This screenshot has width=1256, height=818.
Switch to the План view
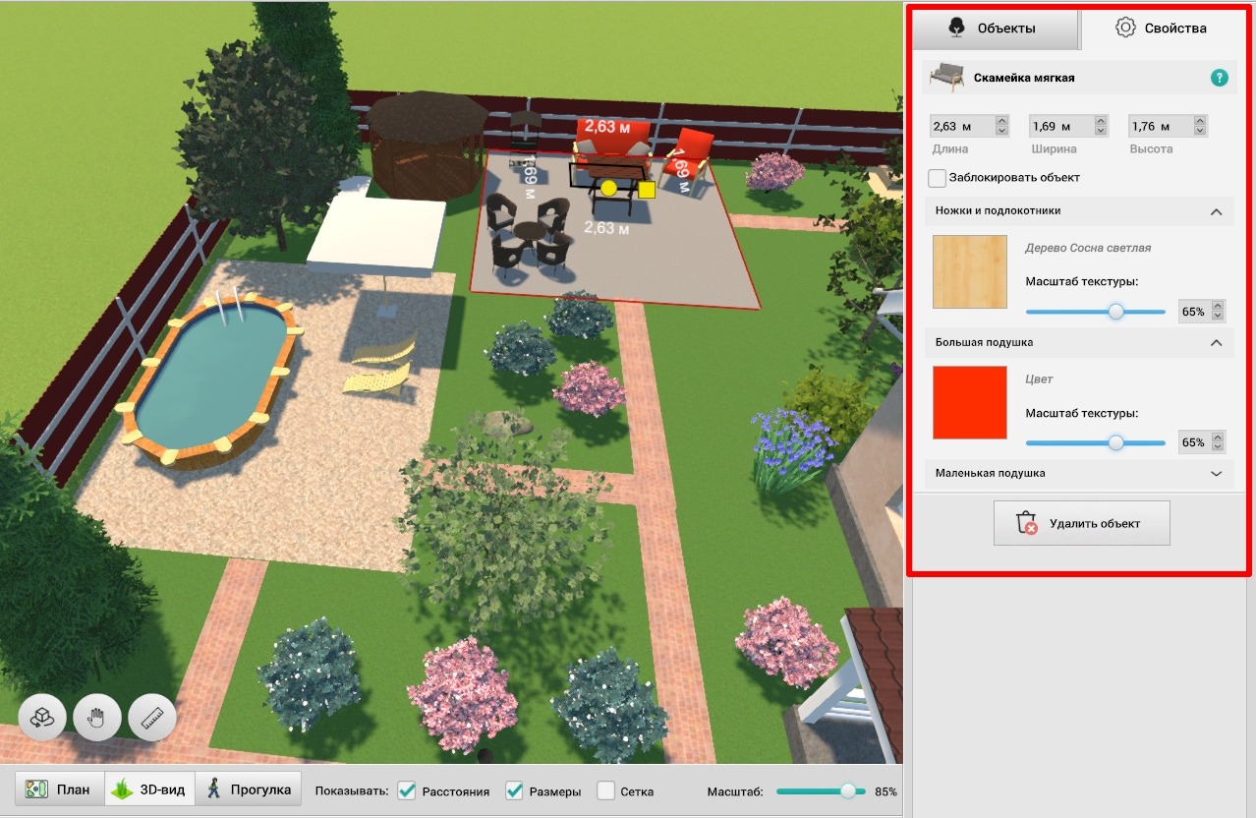pyautogui.click(x=59, y=789)
